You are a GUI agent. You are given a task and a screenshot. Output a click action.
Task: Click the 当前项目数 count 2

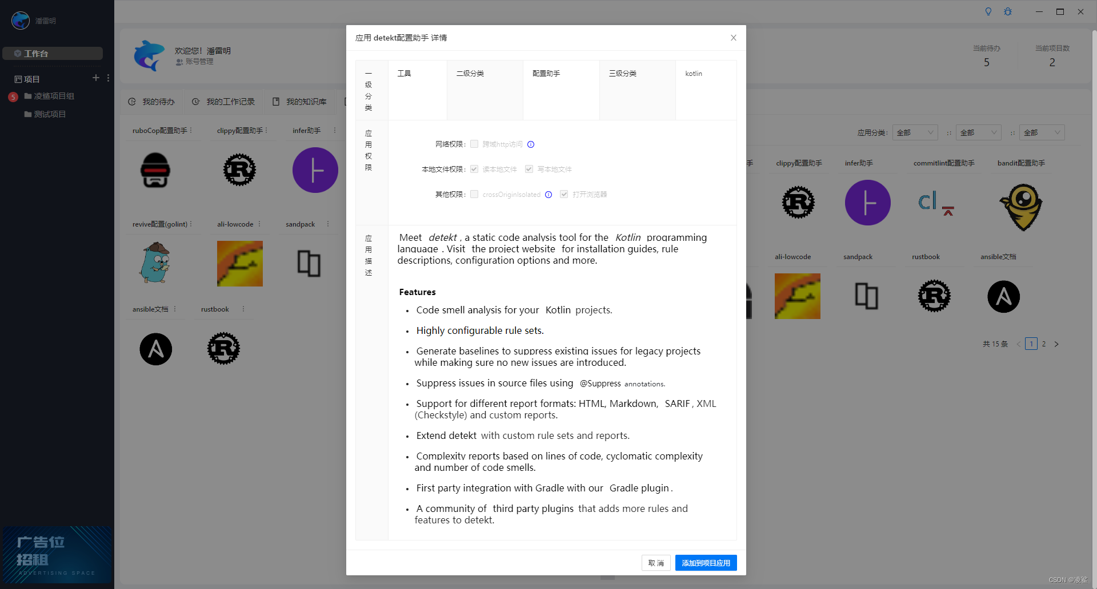click(1052, 62)
